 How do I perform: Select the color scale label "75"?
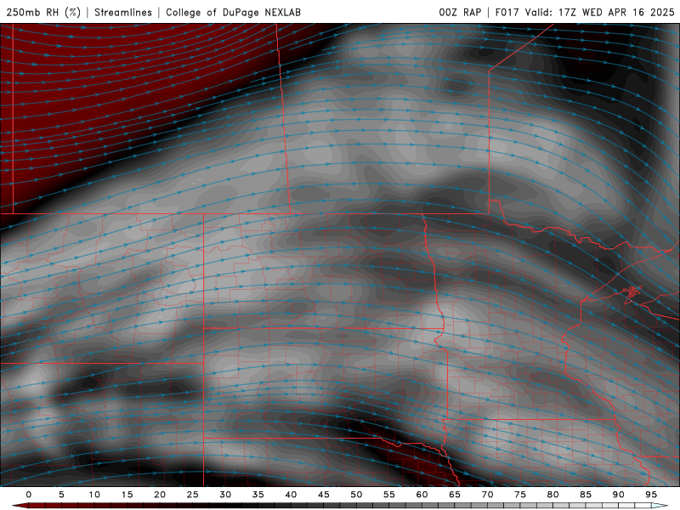point(520,495)
